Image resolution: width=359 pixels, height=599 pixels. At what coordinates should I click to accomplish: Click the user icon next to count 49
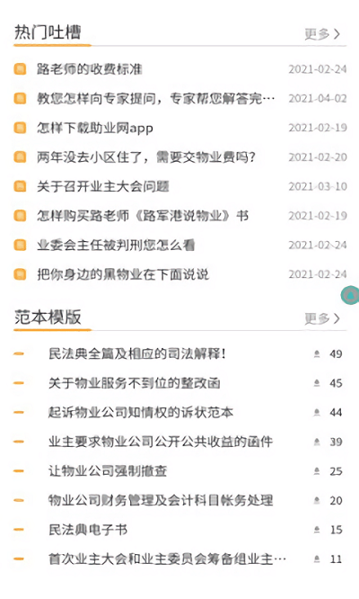coord(317,353)
